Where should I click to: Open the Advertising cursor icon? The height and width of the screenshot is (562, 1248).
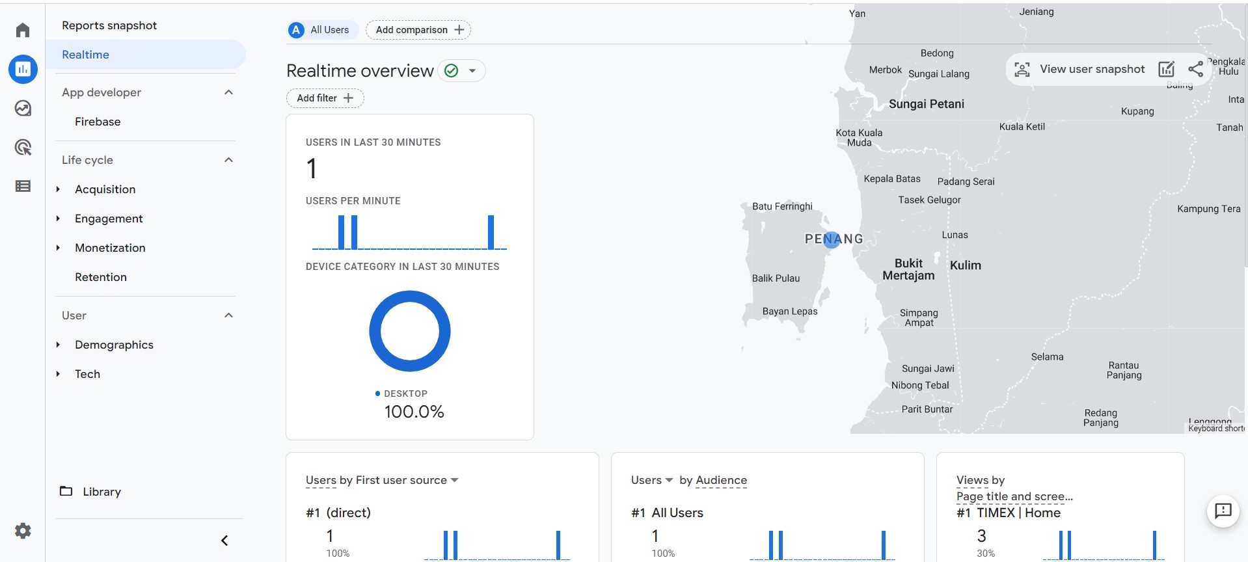tap(23, 147)
